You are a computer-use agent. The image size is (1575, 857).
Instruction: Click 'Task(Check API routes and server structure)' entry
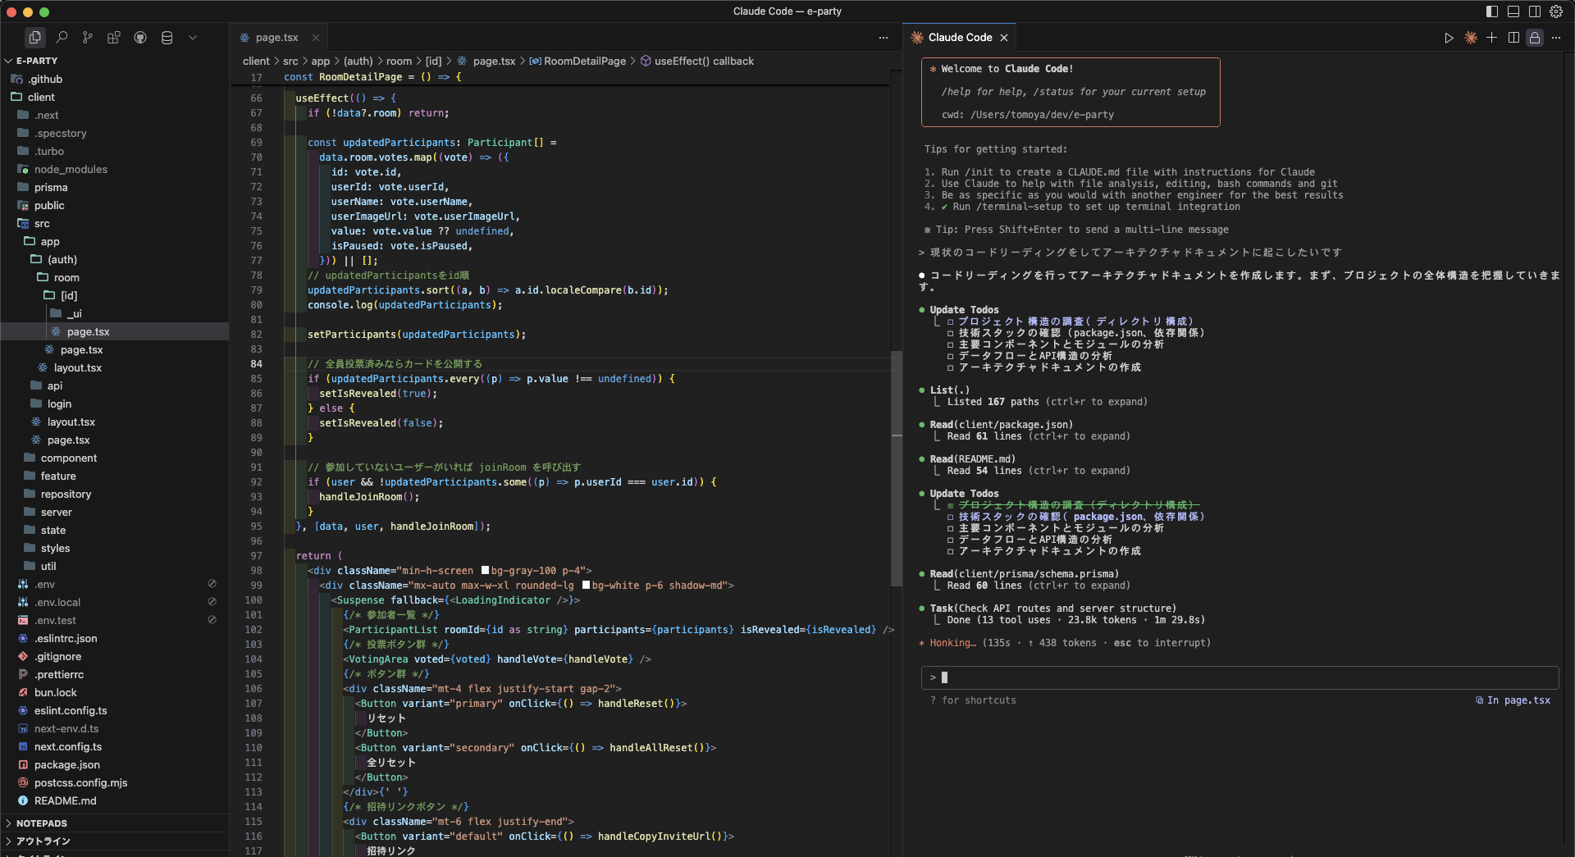point(1053,609)
